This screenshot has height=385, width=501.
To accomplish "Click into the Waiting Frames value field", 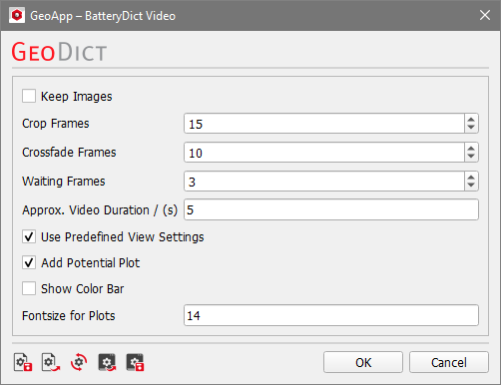I will click(324, 182).
